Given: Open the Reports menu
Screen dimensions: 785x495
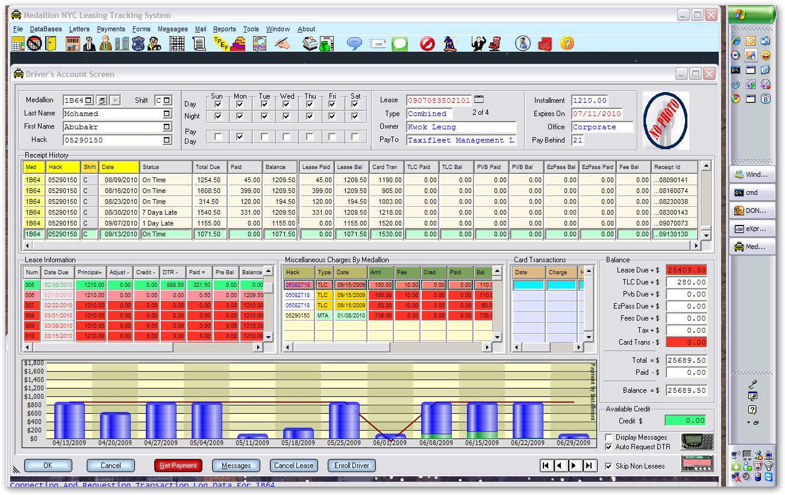Looking at the screenshot, I should (x=224, y=29).
